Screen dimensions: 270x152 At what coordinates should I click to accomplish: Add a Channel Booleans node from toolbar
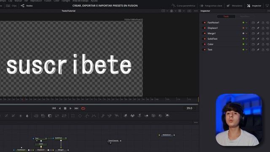[x=43, y=116]
